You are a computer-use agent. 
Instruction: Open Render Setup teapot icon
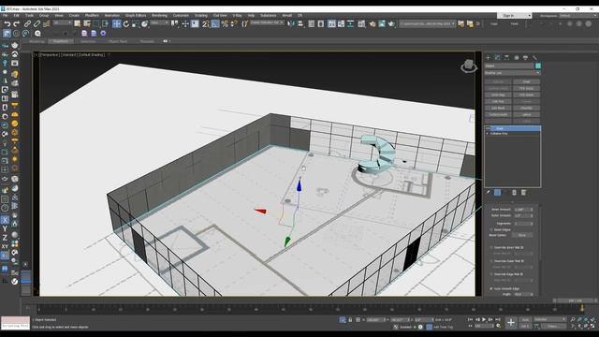[373, 24]
